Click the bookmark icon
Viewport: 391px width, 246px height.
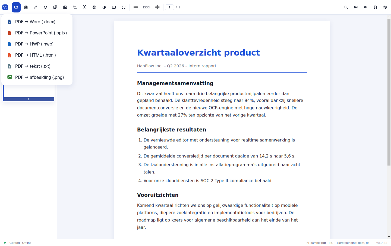tap(376, 7)
